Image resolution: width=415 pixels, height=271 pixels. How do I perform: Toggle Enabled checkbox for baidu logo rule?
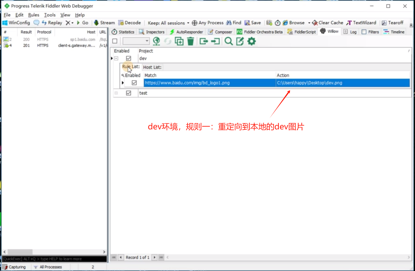[x=134, y=83]
